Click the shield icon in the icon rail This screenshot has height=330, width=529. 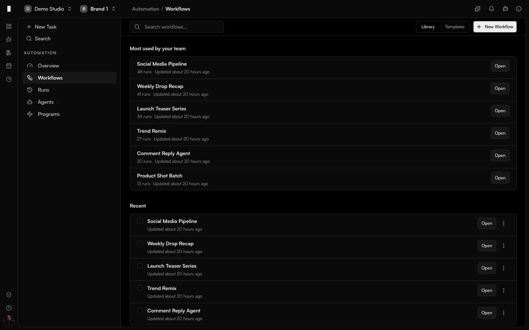tap(9, 295)
